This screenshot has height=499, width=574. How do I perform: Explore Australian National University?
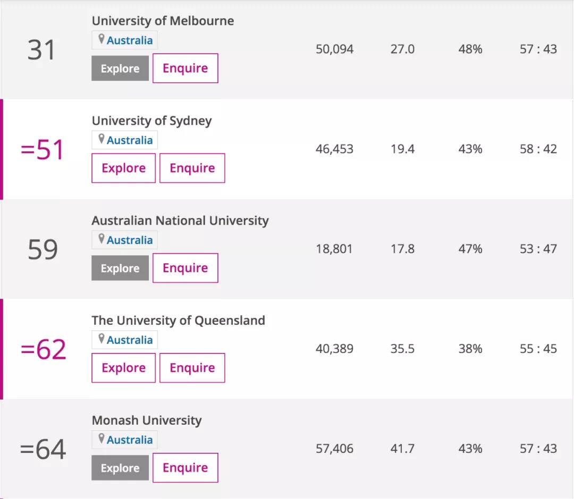point(120,268)
